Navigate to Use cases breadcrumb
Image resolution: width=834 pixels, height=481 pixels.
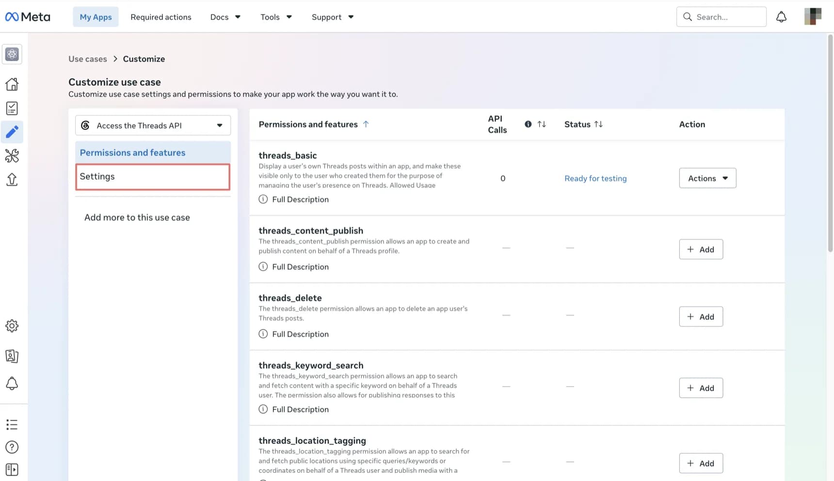(x=88, y=59)
